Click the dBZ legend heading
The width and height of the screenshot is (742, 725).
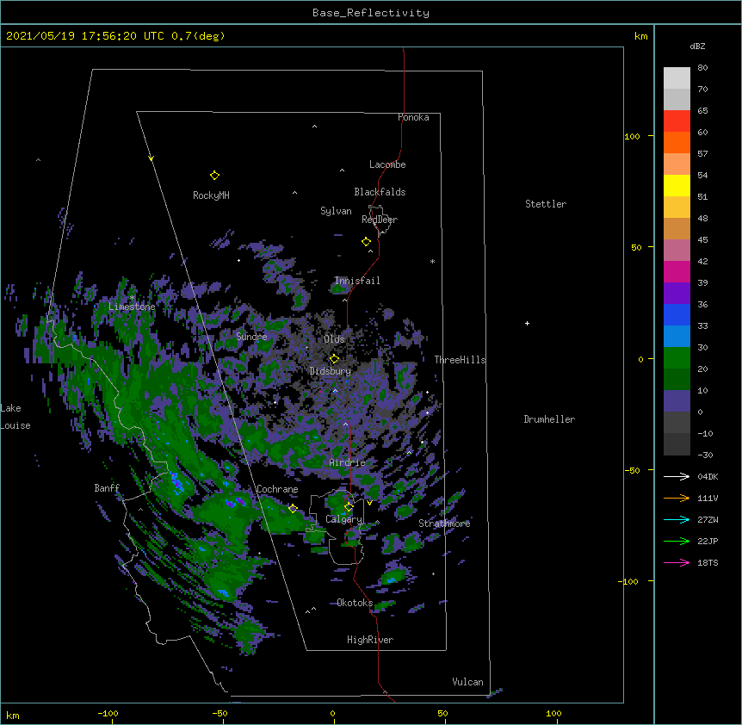pyautogui.click(x=697, y=46)
